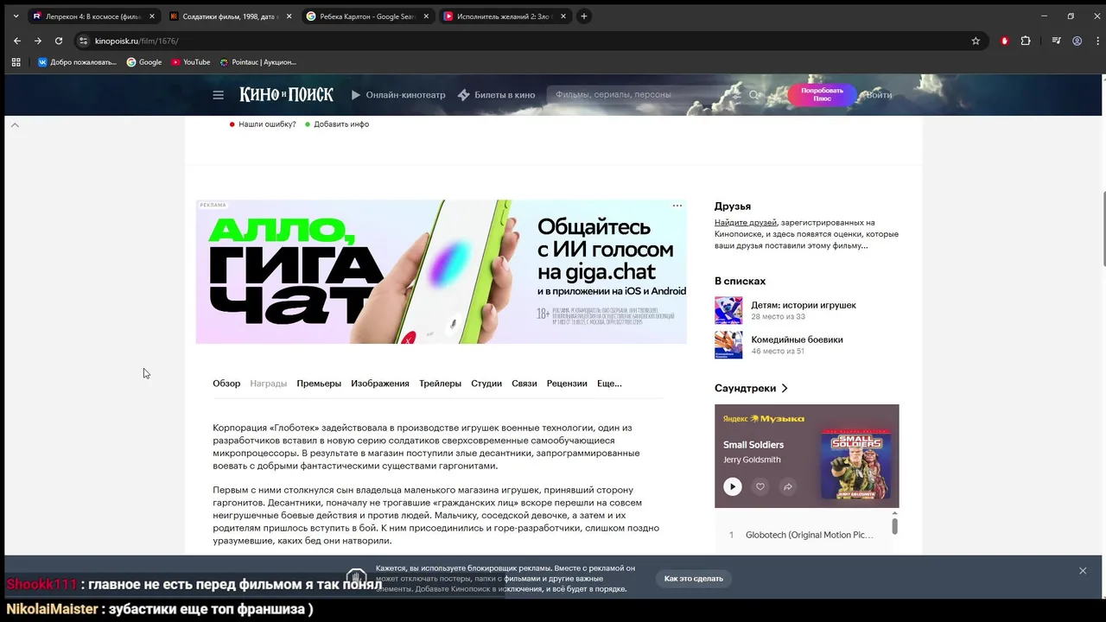Switch to the Исполнитель желаний 2 tab
The height and width of the screenshot is (622, 1106).
[505, 16]
